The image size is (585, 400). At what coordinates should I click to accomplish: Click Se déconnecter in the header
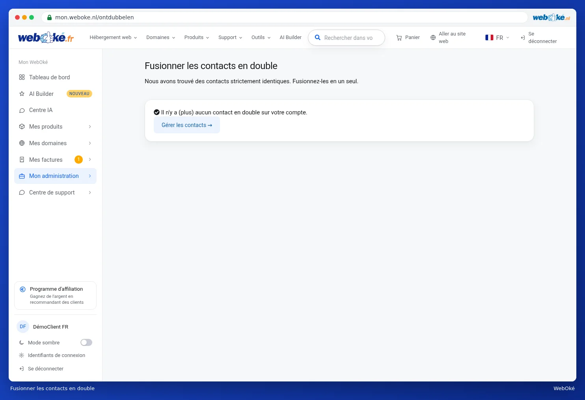pyautogui.click(x=538, y=37)
